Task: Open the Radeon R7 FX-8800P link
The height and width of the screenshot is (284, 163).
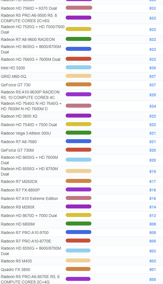Action: coord(20,190)
